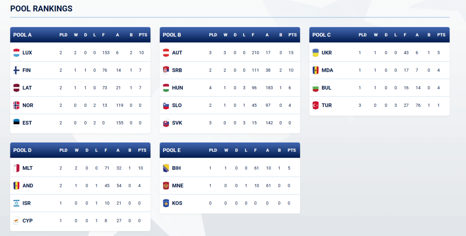Screen dimensions: 466x236
Task: Click the Pool Rankings heading
Action: click(41, 9)
